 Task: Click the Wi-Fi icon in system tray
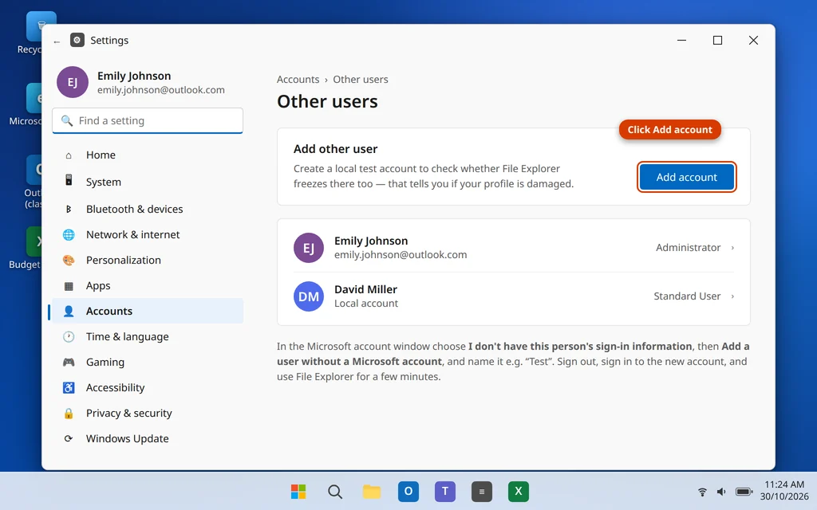point(702,492)
